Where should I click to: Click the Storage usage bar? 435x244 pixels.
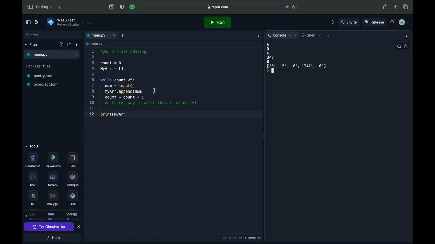point(74,219)
